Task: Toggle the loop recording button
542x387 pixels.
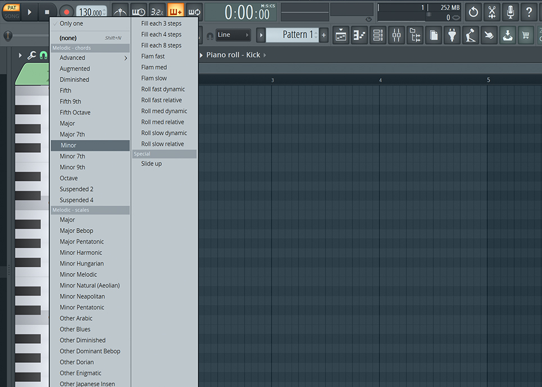Action: pyautogui.click(x=194, y=11)
